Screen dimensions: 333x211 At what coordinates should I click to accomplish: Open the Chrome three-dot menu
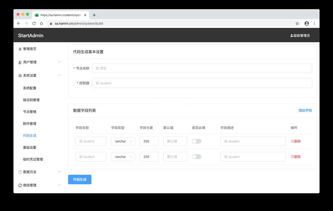314,23
